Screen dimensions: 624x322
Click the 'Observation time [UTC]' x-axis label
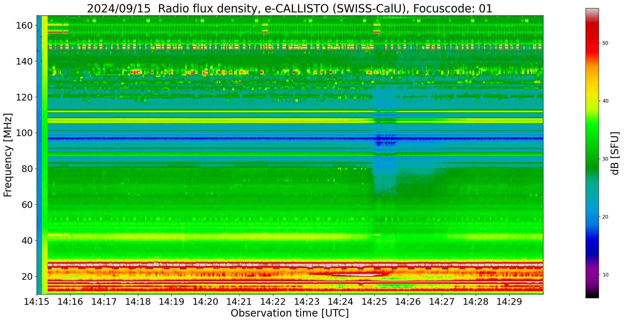[x=290, y=313]
